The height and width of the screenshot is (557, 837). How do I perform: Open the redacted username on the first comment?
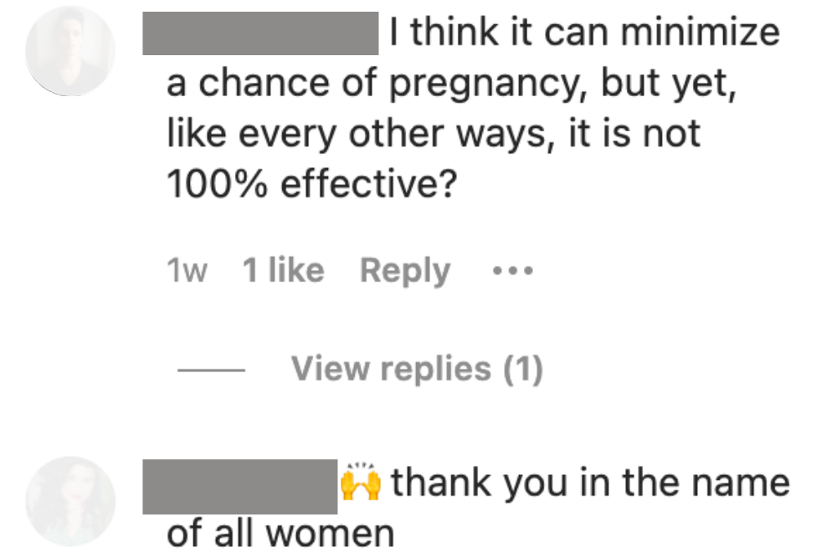pyautogui.click(x=260, y=33)
